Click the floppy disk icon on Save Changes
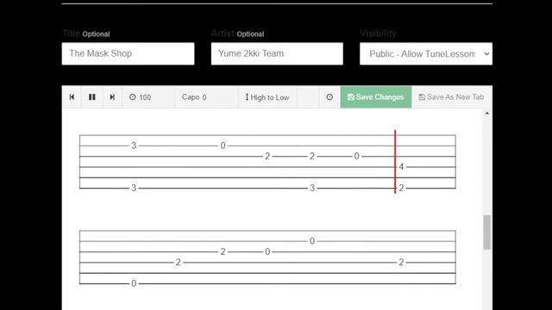 [351, 97]
